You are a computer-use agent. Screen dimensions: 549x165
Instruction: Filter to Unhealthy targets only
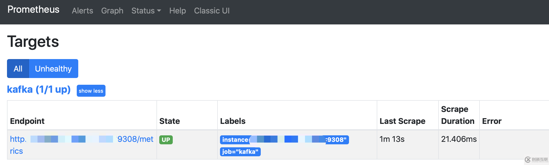(53, 69)
